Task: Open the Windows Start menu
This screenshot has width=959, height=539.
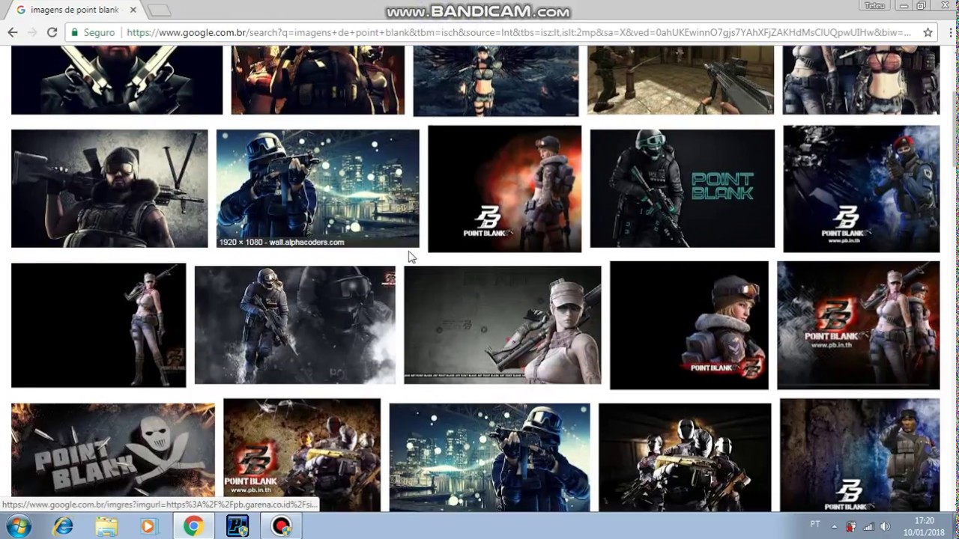Action: [18, 526]
